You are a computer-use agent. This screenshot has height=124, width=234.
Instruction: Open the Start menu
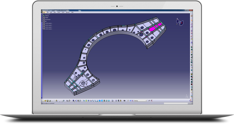(44, 13)
